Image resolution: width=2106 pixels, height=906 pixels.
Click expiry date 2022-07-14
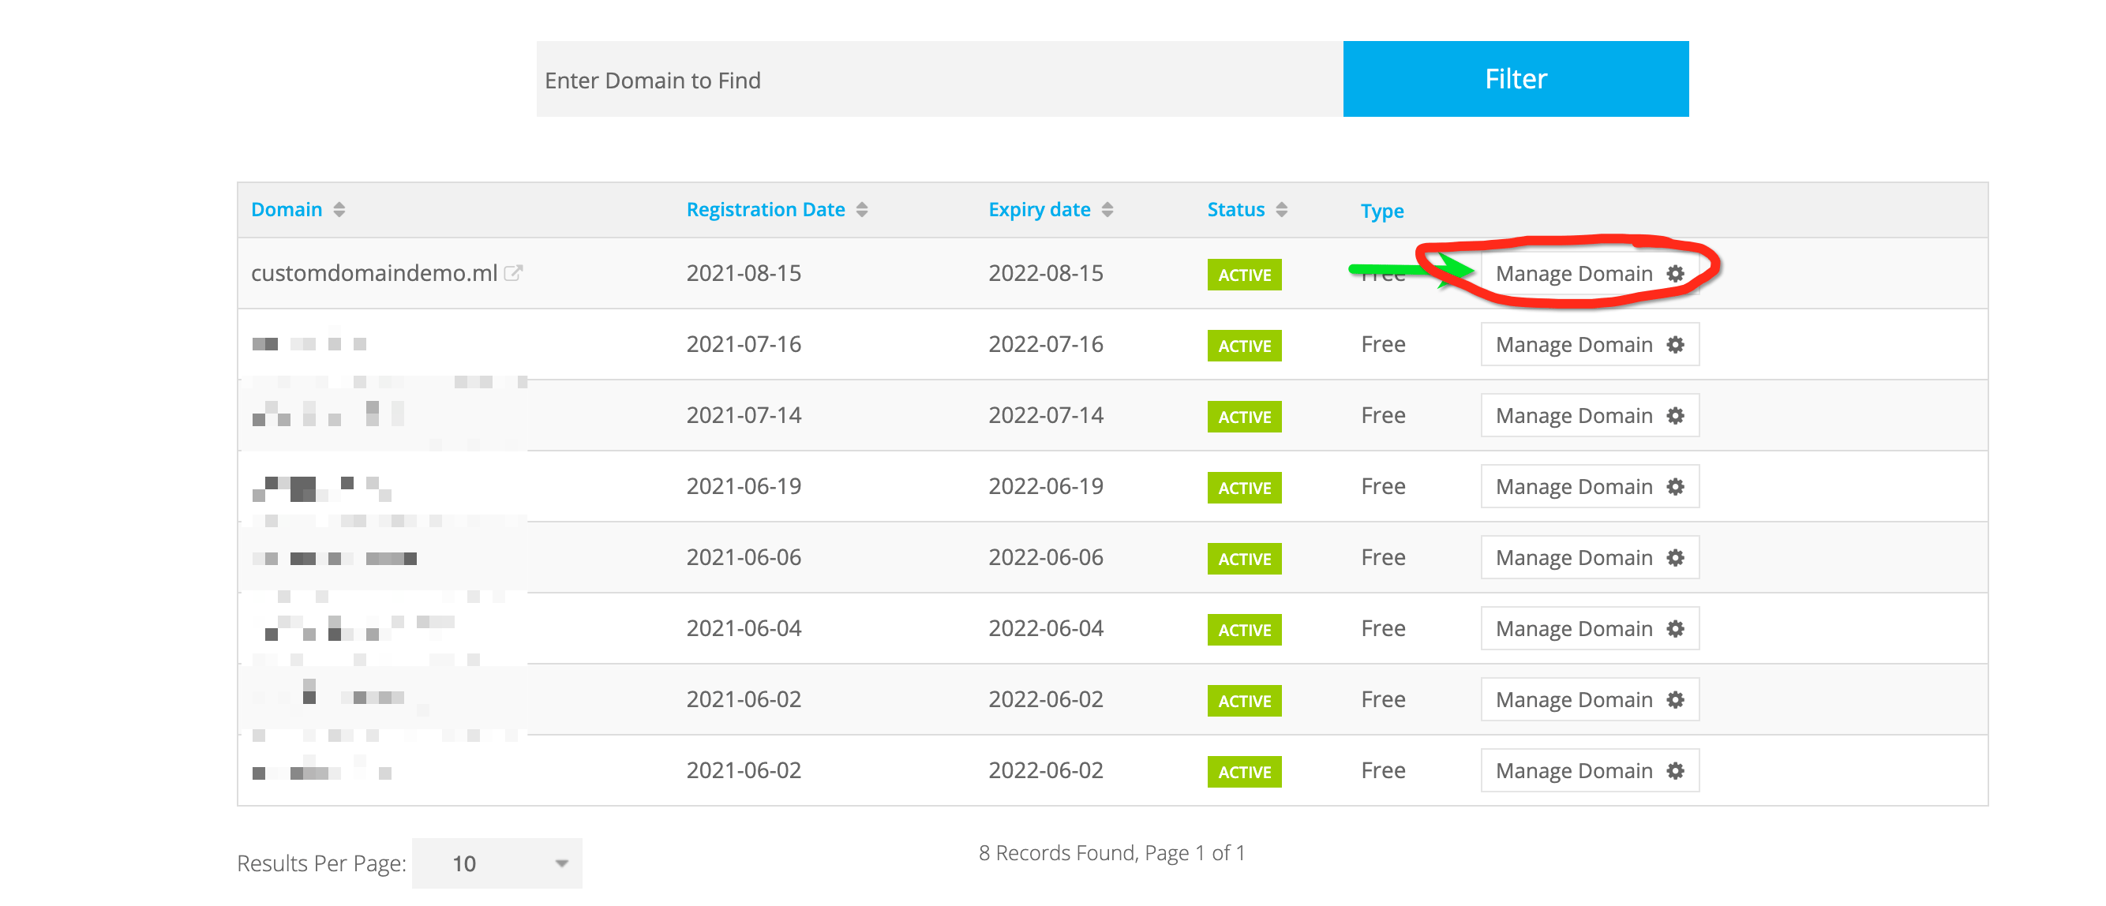coord(1046,415)
